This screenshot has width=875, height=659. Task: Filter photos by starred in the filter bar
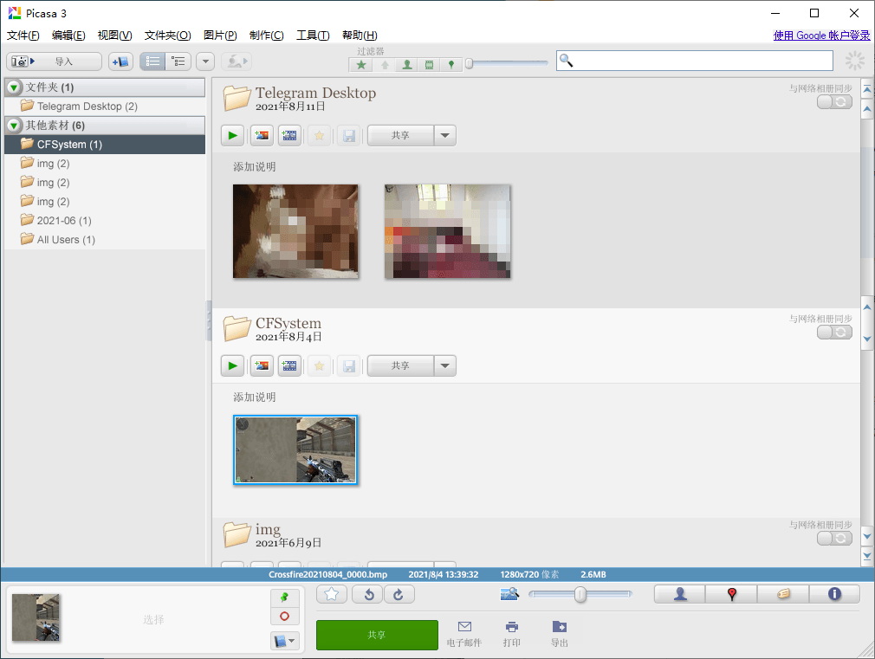point(360,64)
